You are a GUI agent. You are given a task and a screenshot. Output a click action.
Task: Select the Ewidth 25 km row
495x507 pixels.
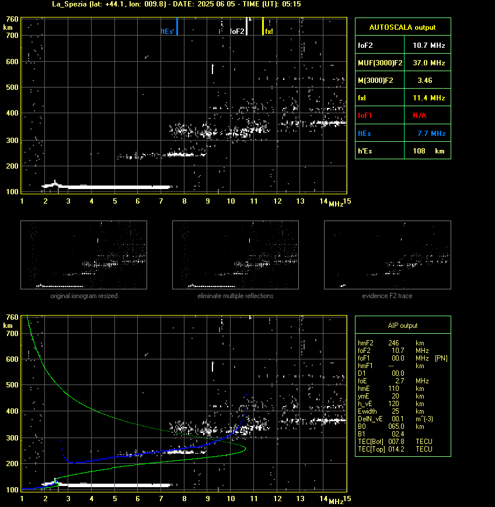tap(391, 411)
